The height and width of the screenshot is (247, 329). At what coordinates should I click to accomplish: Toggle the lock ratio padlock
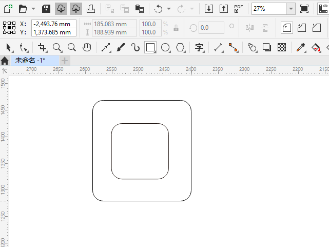[176, 28]
